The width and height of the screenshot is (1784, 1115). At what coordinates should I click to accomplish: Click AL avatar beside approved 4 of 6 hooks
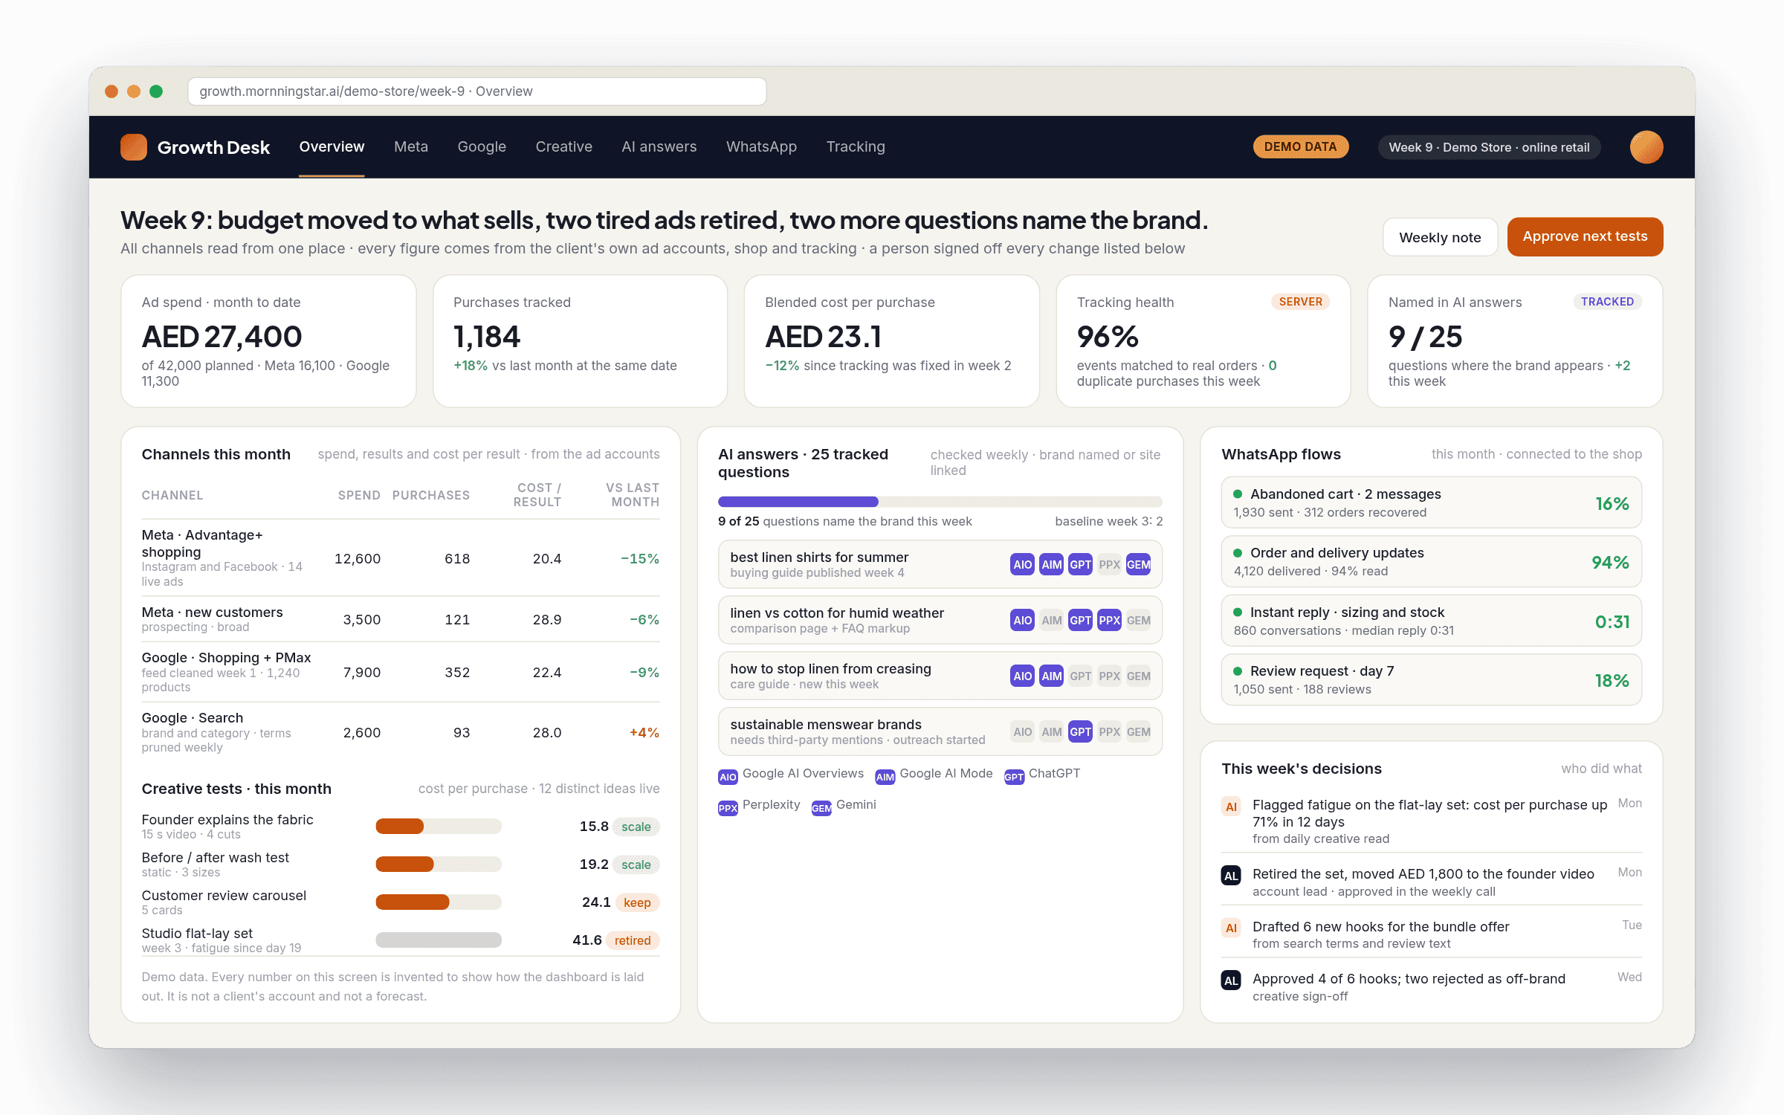(x=1231, y=980)
